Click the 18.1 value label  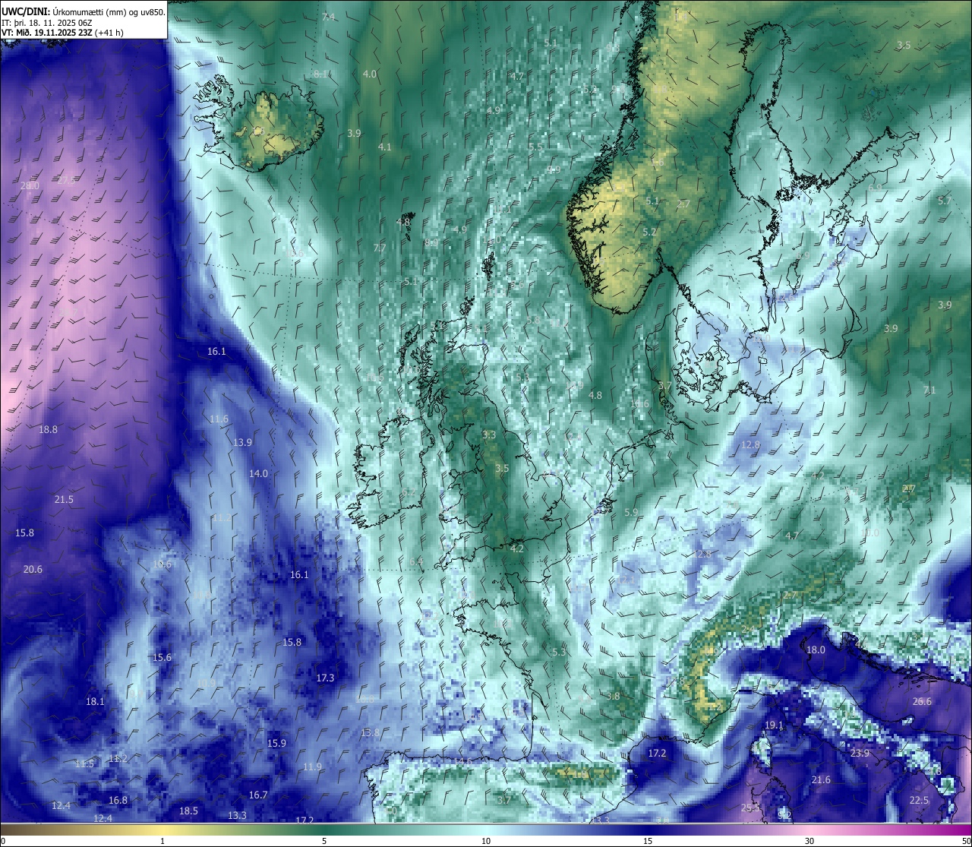pyautogui.click(x=95, y=701)
